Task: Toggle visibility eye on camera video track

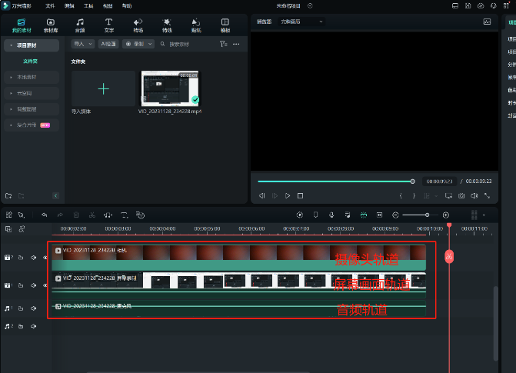Action: (44, 257)
